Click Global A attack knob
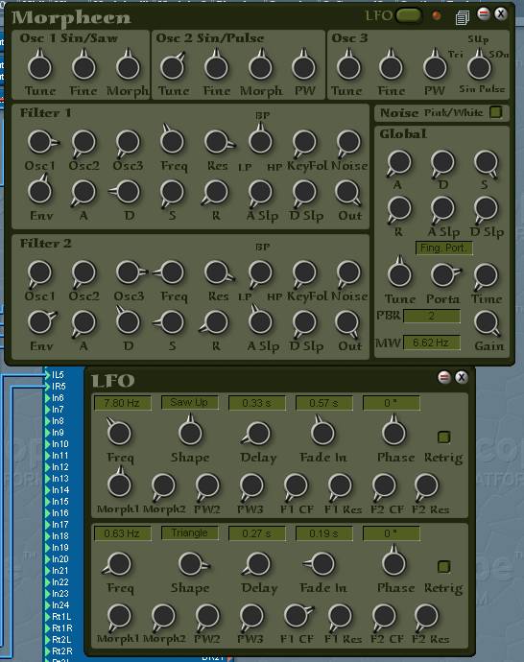This screenshot has width=524, height=662. click(399, 162)
